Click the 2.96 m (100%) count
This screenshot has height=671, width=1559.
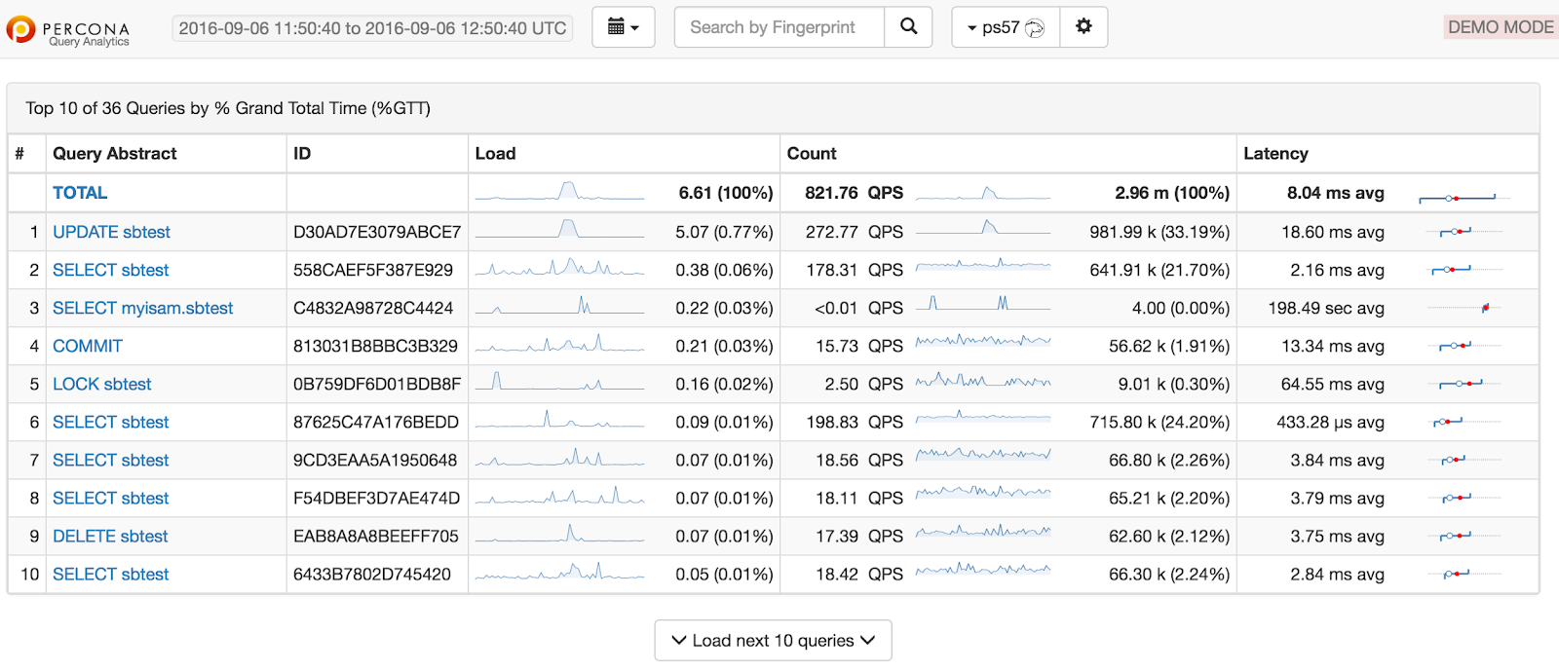pos(1172,193)
